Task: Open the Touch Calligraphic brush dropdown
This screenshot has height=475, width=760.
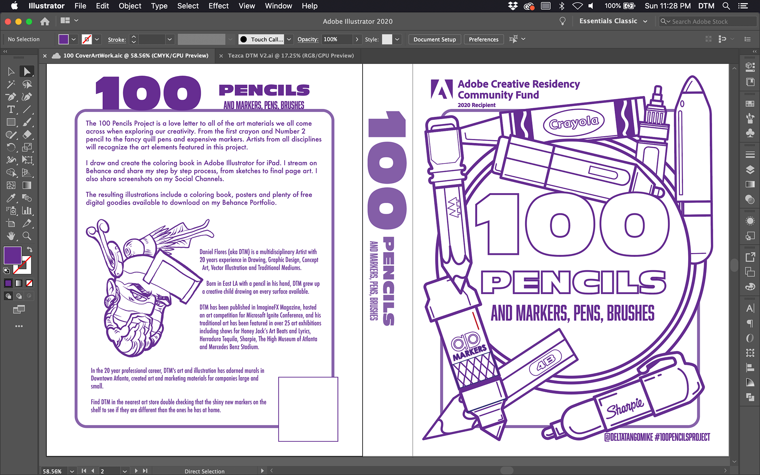Action: pos(289,39)
